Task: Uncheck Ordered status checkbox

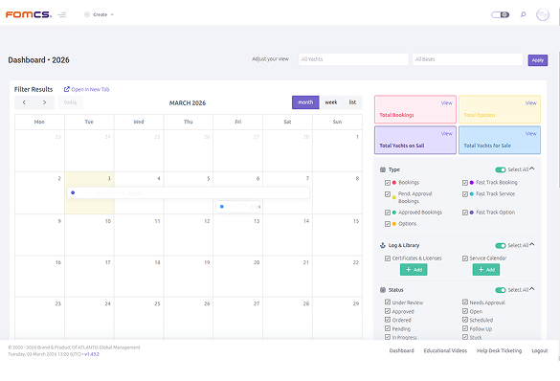Action: pos(388,320)
